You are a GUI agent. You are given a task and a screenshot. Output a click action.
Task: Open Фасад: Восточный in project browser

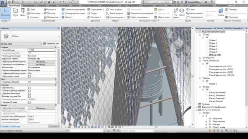(217, 93)
